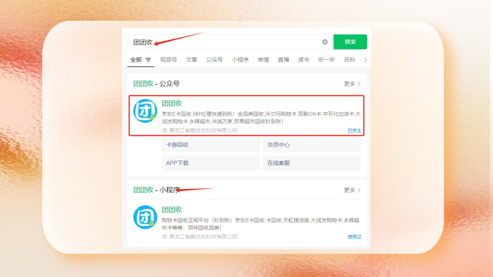
Task: Click the 团团收 公众号 avatar logo
Action: tap(145, 111)
